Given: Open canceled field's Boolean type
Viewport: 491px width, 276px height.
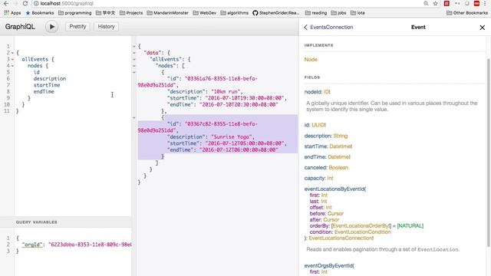Looking at the screenshot, I should coord(338,168).
